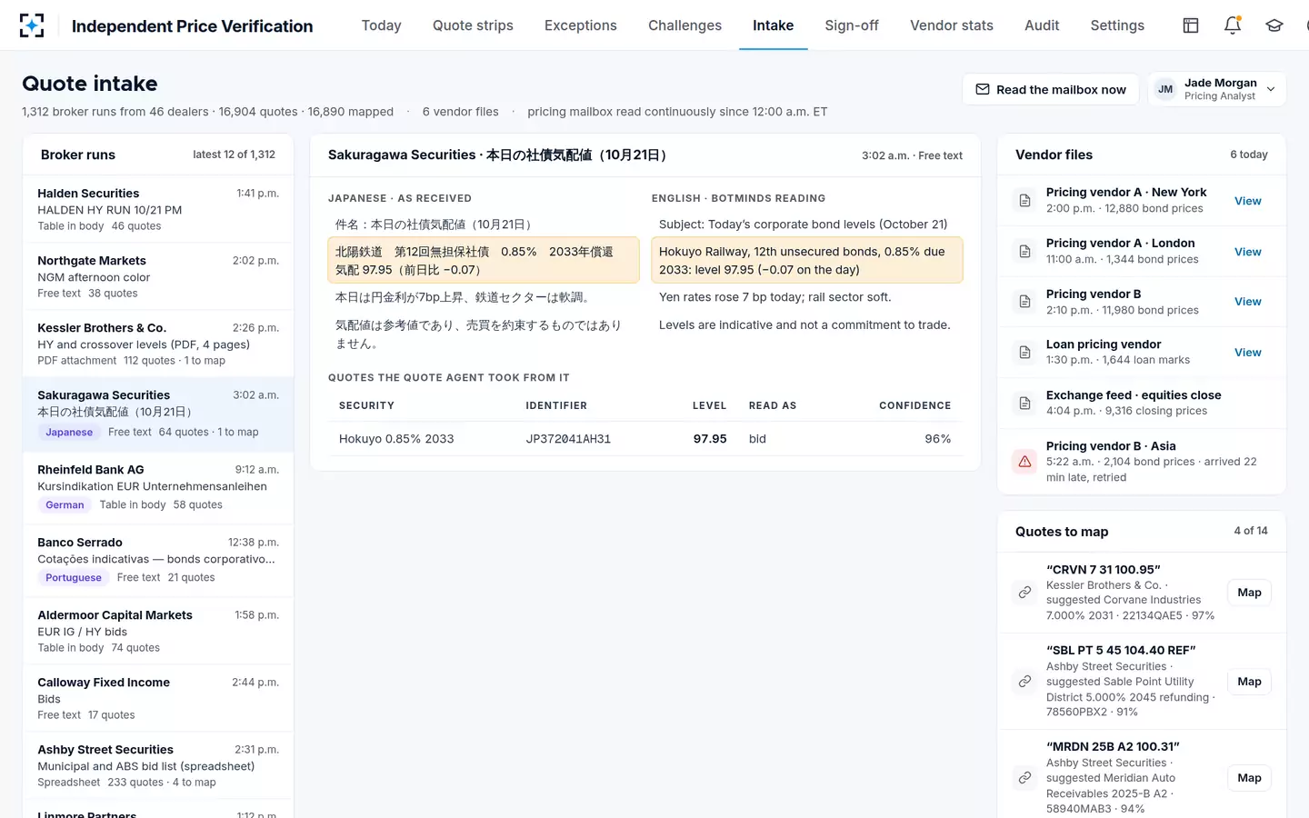The image size is (1309, 818).
Task: Click link icon beside SBL PT 5 45 quote
Action: click(1024, 682)
